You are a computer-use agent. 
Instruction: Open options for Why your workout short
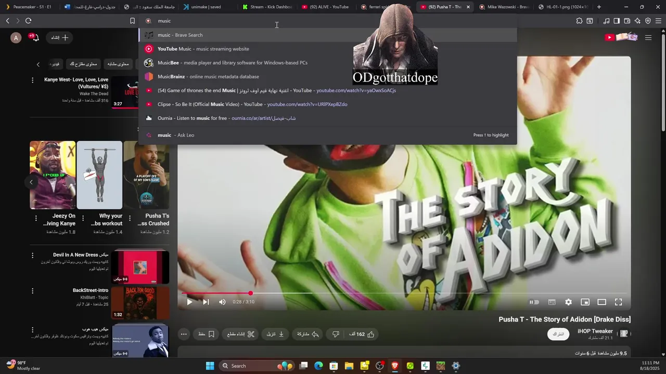pos(83,218)
